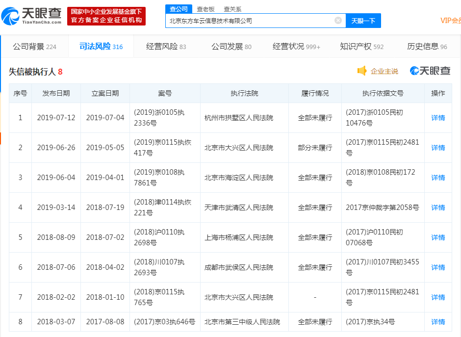This screenshot has height=337, width=461.
Task: Select case number (2019)浙0105执2336号
Action: [x=159, y=118]
